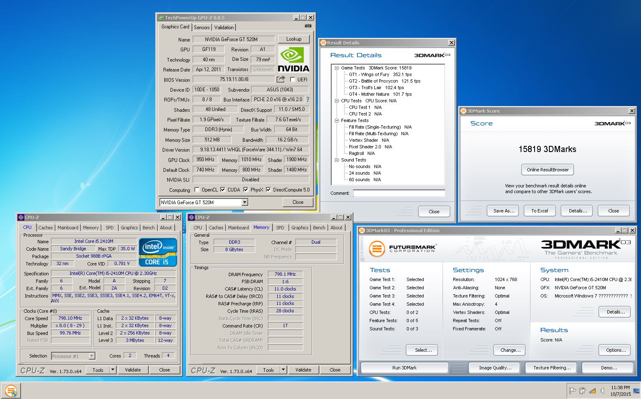The height and width of the screenshot is (399, 641).
Task: Open SPD tab in CPU-Z Memory window
Action: pos(280,228)
